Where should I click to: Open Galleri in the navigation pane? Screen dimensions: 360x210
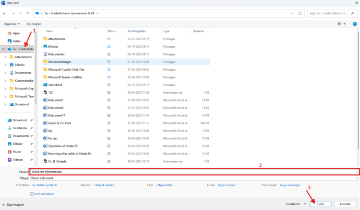pos(17,41)
